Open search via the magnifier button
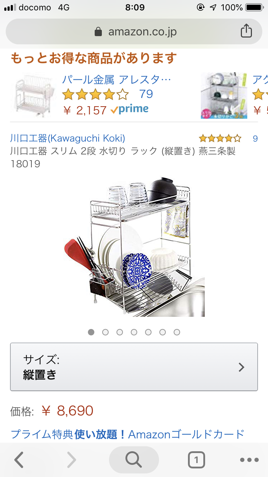The image size is (268, 477). click(x=134, y=460)
